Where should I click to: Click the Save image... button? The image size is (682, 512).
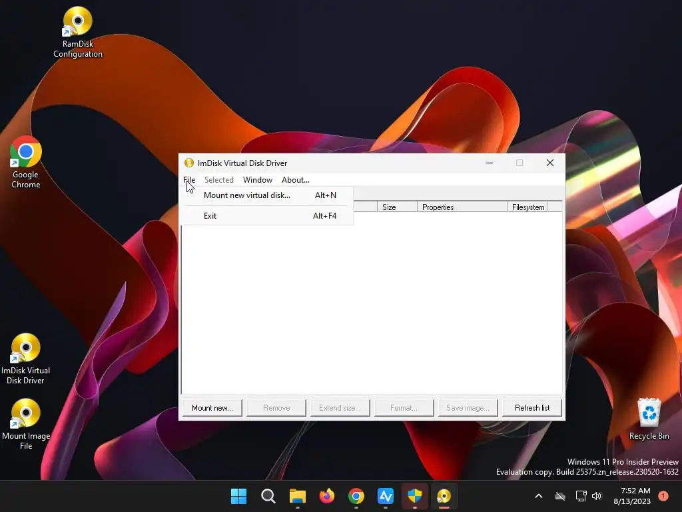(468, 408)
